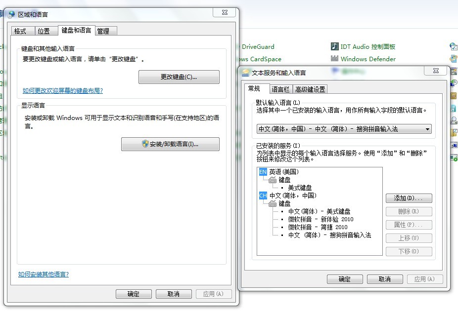Image resolution: width=458 pixels, height=313 pixels.
Task: Switch to the 格式 tab
Action: point(23,31)
